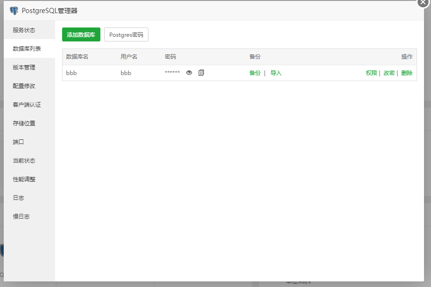Click the 备份 column header
The image size is (431, 287).
255,57
